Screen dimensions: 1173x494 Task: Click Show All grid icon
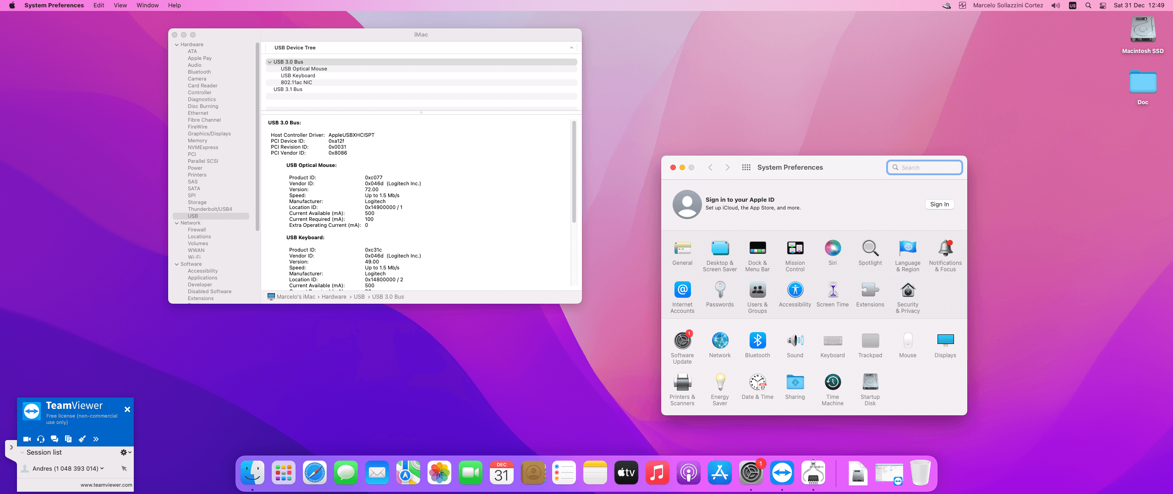[746, 167]
